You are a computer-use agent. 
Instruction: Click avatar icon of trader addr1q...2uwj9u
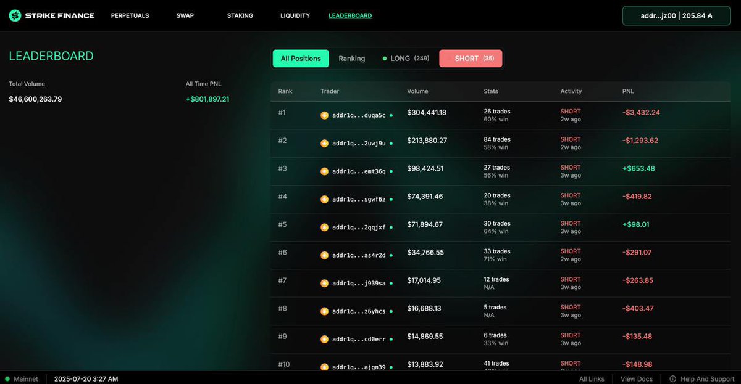(x=324, y=143)
